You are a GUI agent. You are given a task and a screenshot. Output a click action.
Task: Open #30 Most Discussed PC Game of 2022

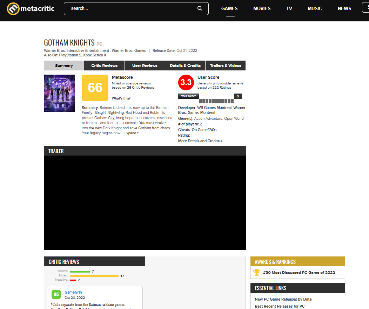[x=299, y=273]
